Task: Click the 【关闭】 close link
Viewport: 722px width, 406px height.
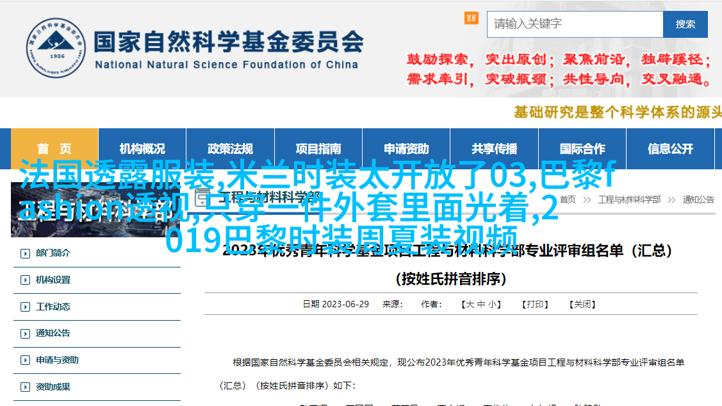Action: click(582, 304)
